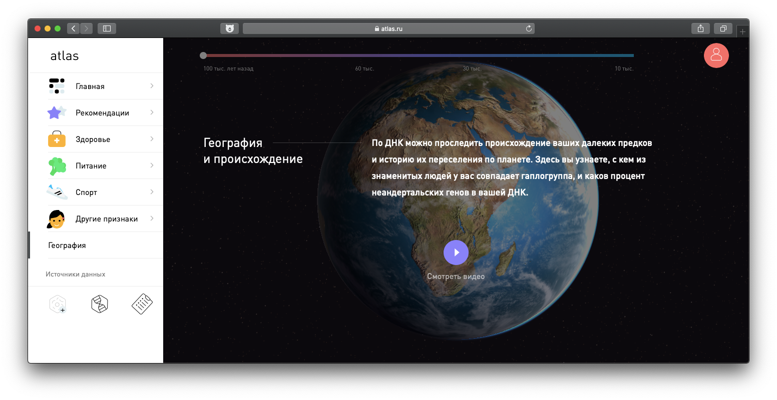Click the Смотреть видео link
777x400 pixels.
[x=456, y=276]
